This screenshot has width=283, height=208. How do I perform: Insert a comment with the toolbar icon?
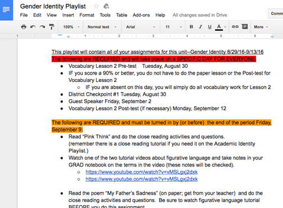[x=245, y=27]
